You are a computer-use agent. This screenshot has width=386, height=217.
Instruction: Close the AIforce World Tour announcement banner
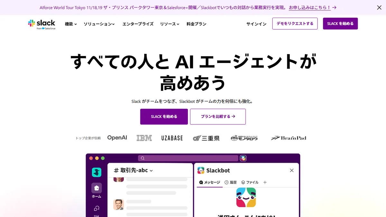(379, 7)
